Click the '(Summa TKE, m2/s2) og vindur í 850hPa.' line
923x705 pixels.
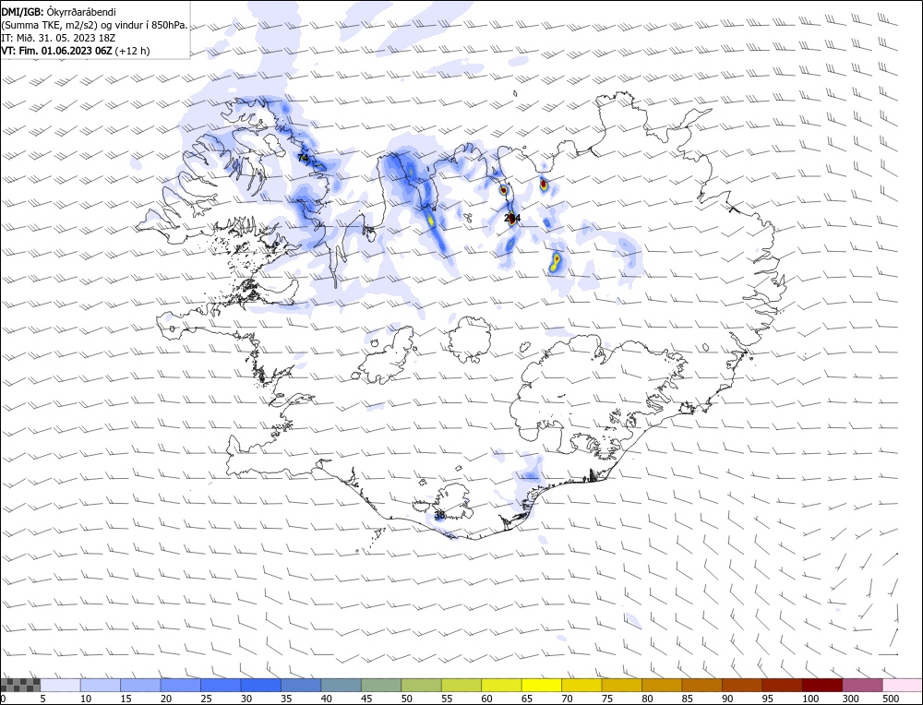click(x=95, y=25)
